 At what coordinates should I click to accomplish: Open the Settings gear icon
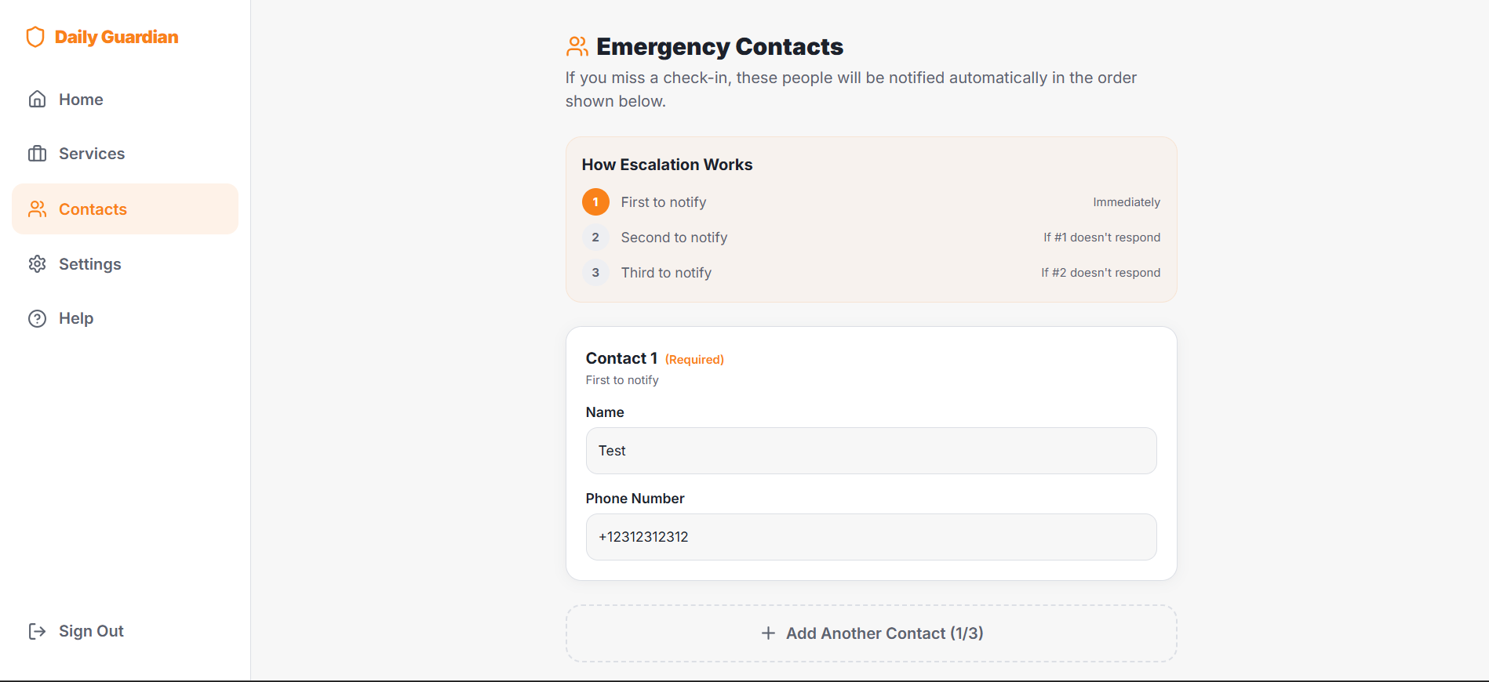(x=38, y=264)
